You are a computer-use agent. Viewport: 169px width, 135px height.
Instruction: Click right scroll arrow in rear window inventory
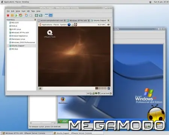pyautogui.click(x=54, y=123)
